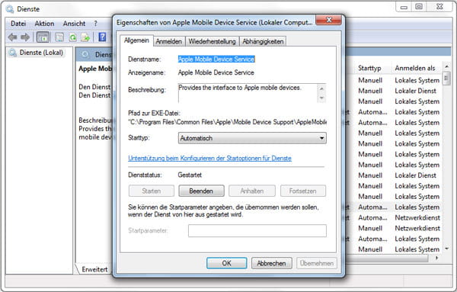This screenshot has width=457, height=292.
Task: Click the Starttyp combo box arrow
Action: pos(321,138)
